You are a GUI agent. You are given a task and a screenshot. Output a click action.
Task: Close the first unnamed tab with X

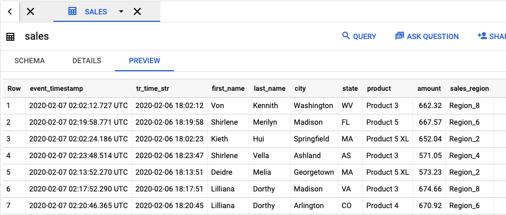pyautogui.click(x=30, y=11)
